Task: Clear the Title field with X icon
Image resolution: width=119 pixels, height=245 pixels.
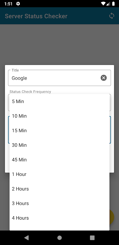Action: pos(104,78)
